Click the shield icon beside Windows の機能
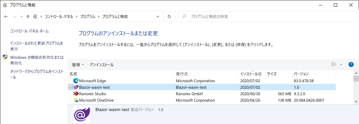 point(5,57)
